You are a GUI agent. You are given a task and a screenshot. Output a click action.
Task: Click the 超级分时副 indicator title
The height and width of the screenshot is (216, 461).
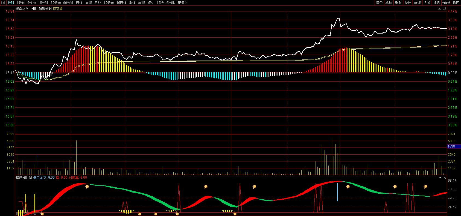point(24,178)
